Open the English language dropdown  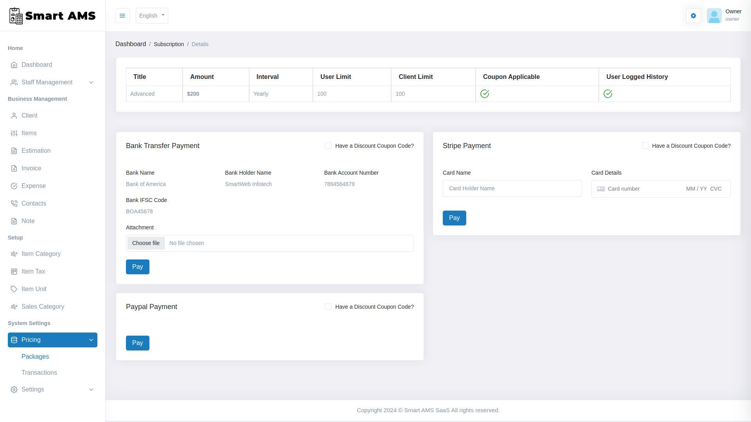click(x=152, y=16)
